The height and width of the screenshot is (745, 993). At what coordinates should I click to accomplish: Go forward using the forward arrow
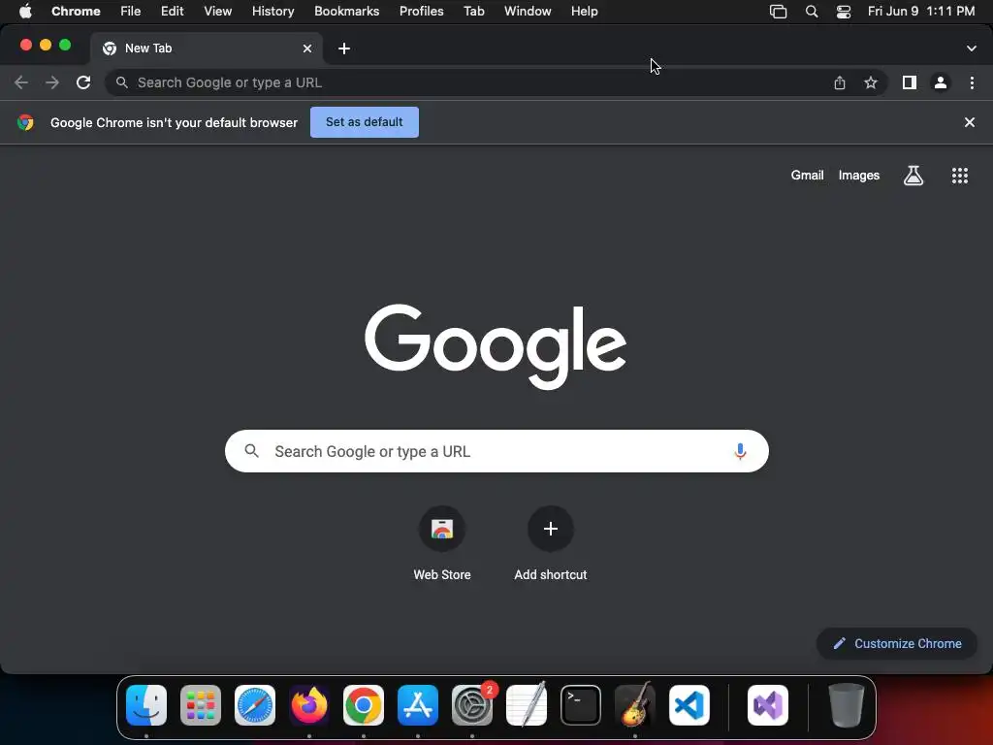[x=52, y=82]
